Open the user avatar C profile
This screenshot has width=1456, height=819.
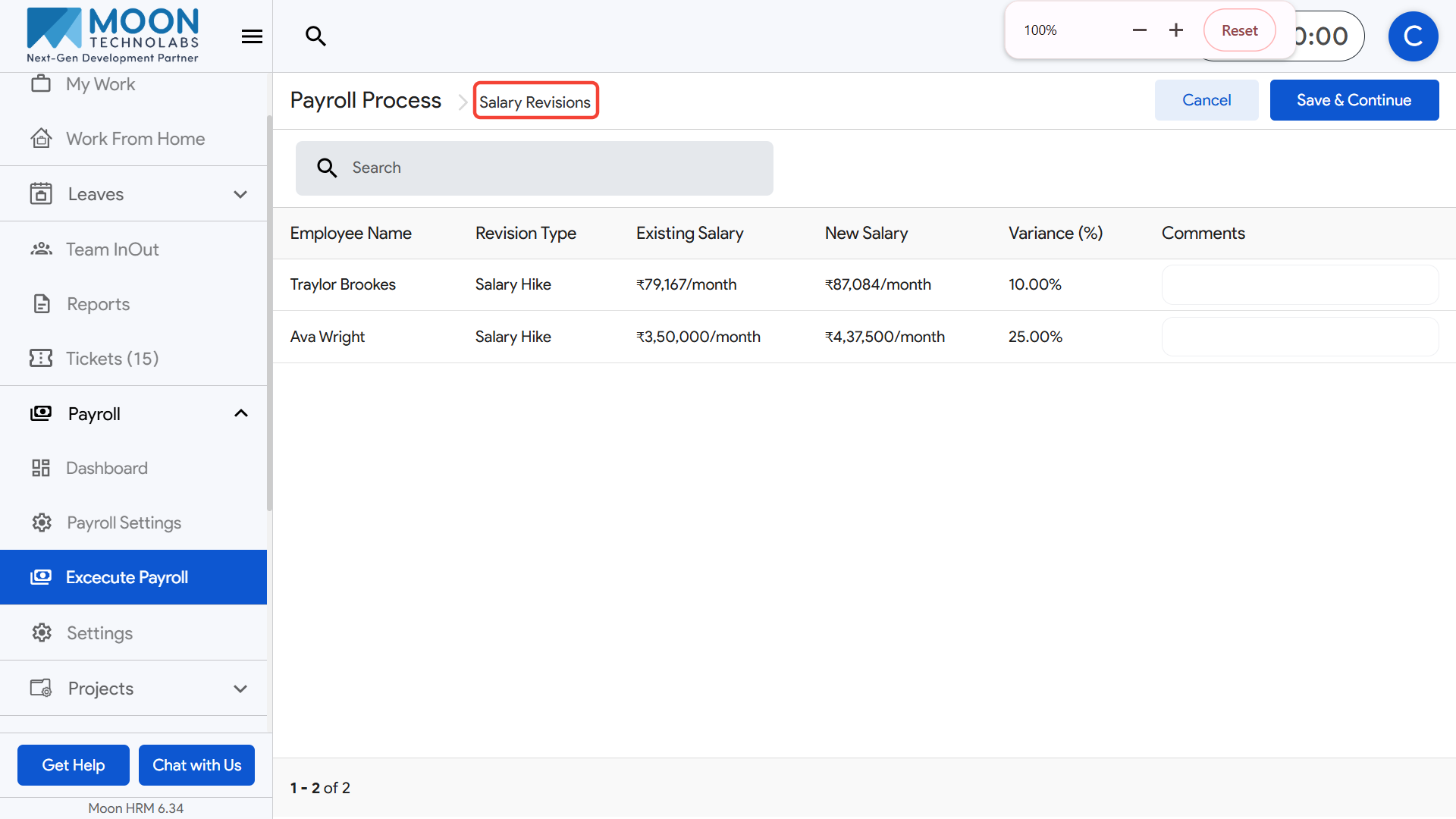[x=1413, y=36]
